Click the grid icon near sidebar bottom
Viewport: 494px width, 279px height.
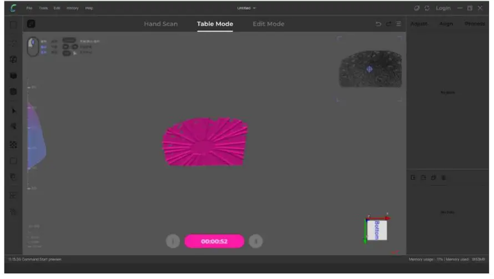pyautogui.click(x=13, y=196)
